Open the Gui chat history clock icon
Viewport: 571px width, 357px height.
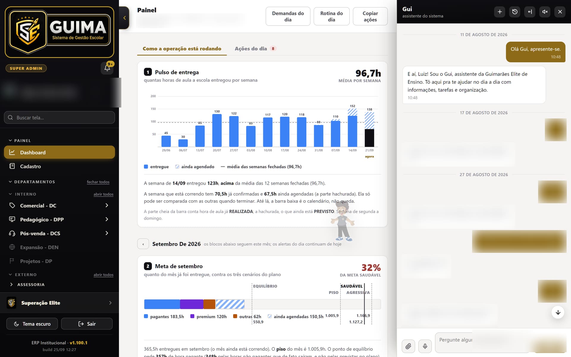coord(515,12)
